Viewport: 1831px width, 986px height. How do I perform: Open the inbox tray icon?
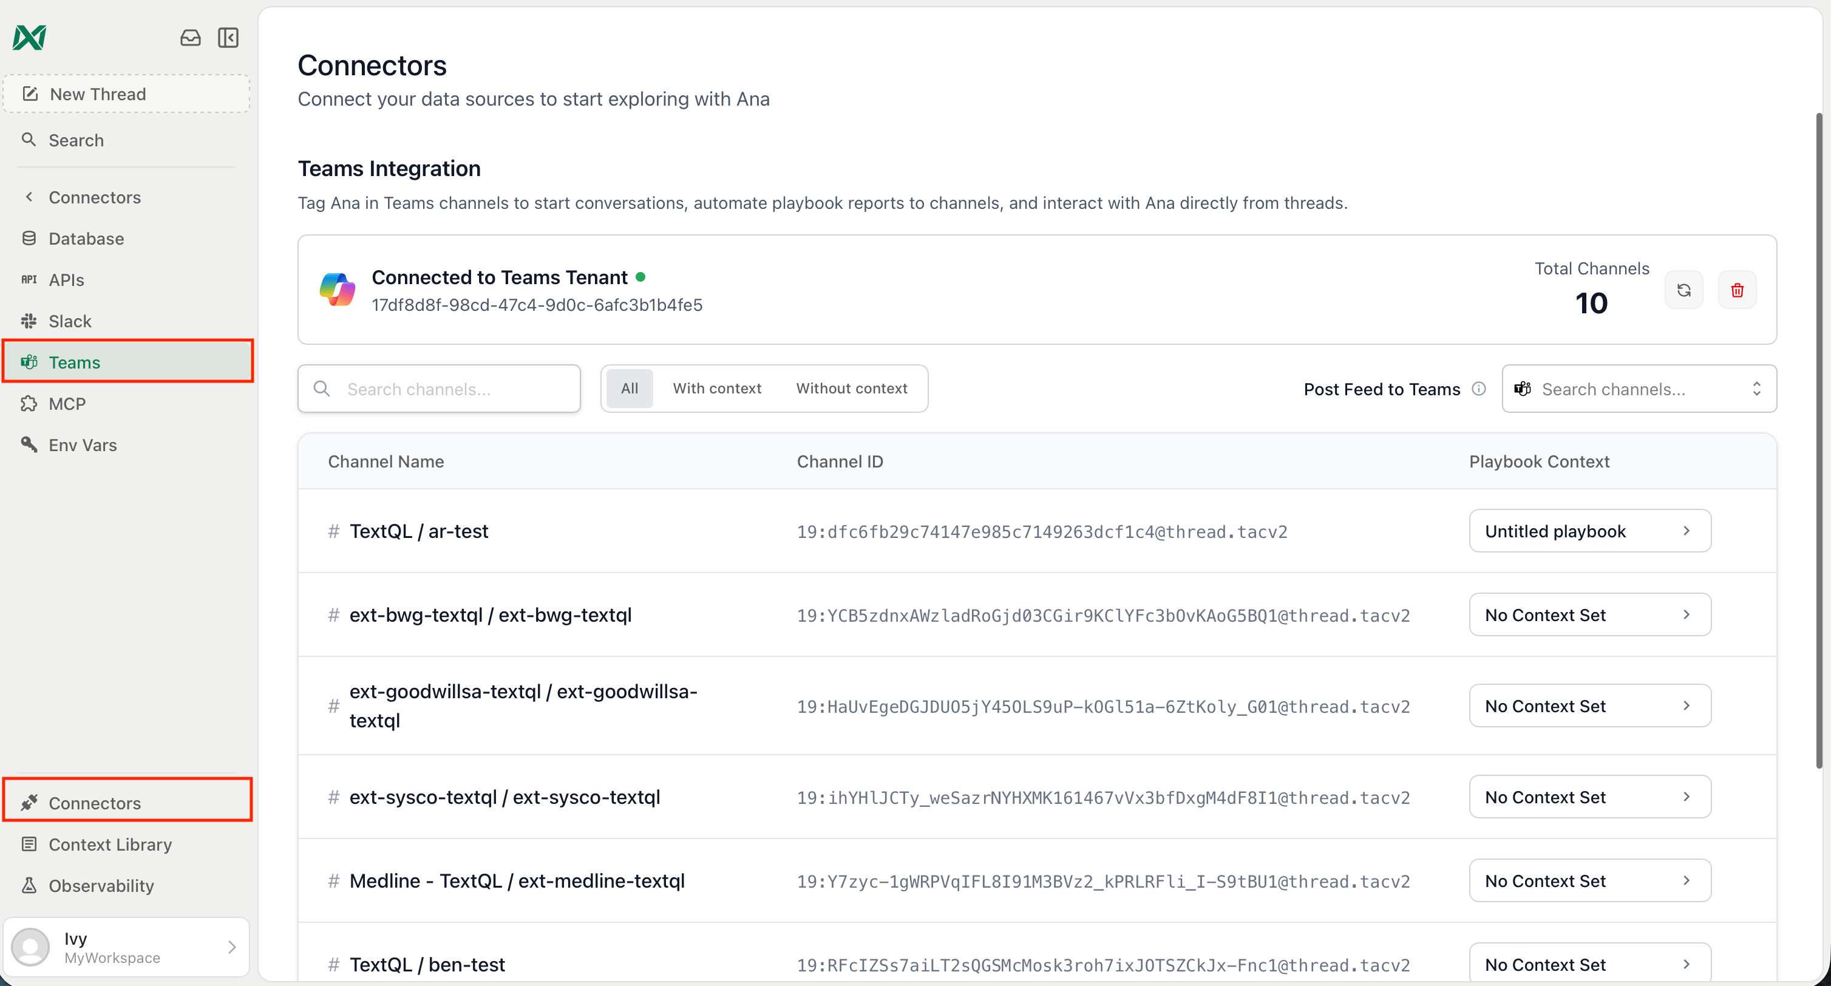pos(190,37)
